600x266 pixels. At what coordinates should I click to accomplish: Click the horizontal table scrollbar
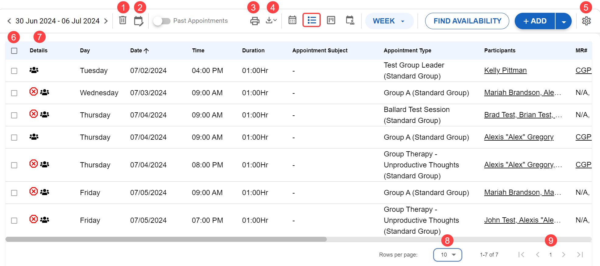point(166,239)
